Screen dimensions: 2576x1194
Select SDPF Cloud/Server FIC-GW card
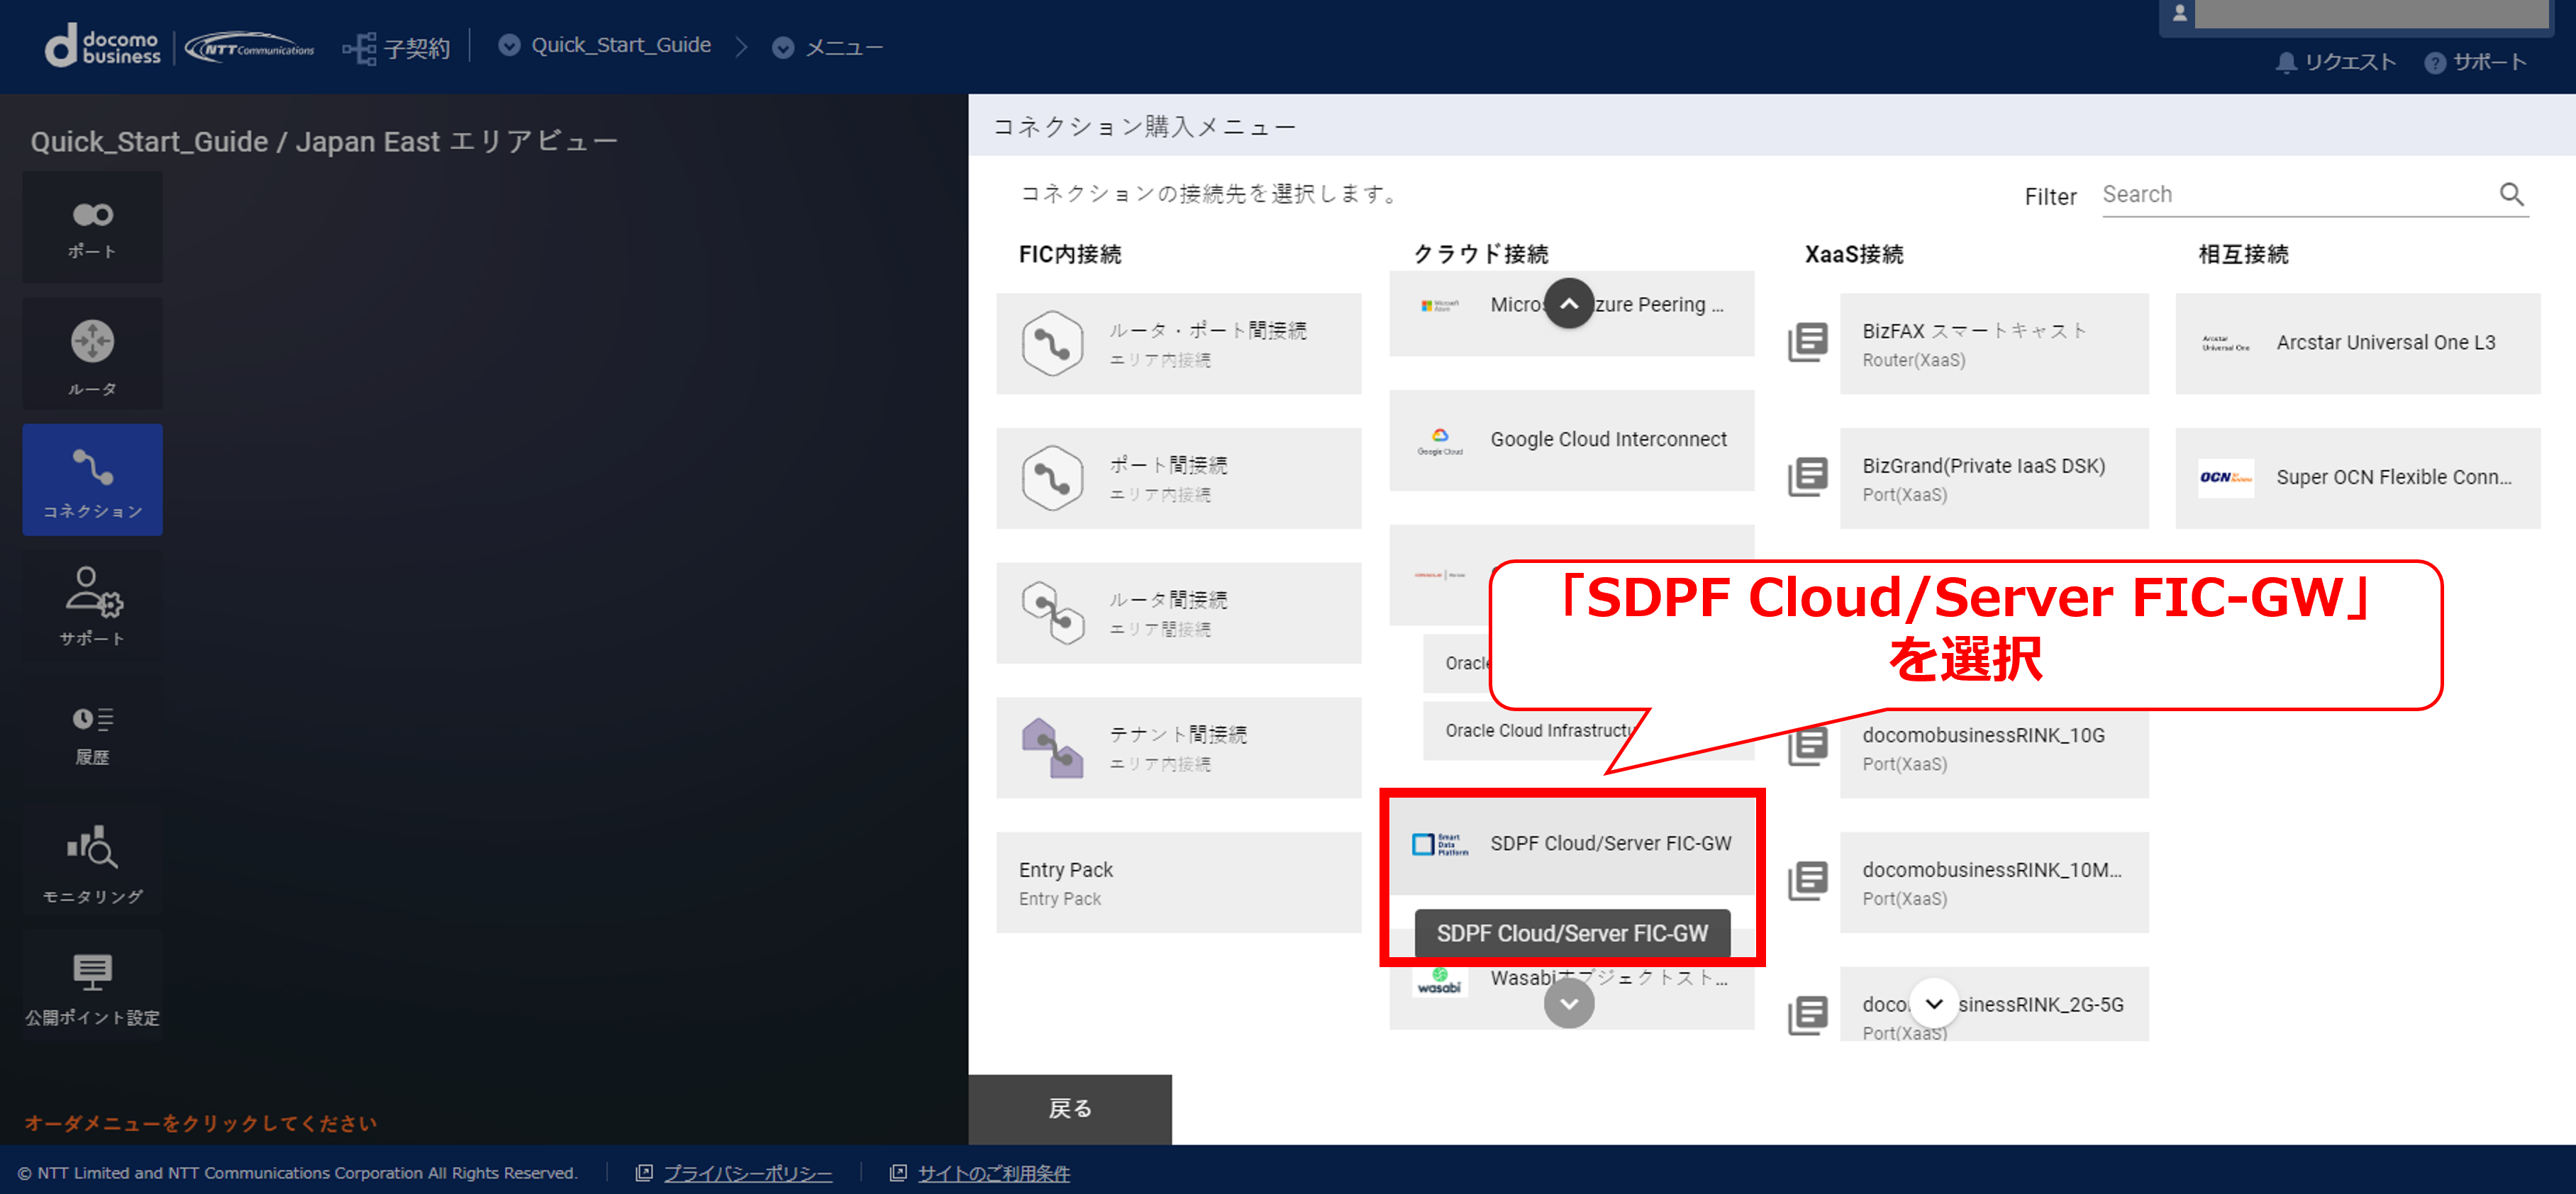point(1571,844)
